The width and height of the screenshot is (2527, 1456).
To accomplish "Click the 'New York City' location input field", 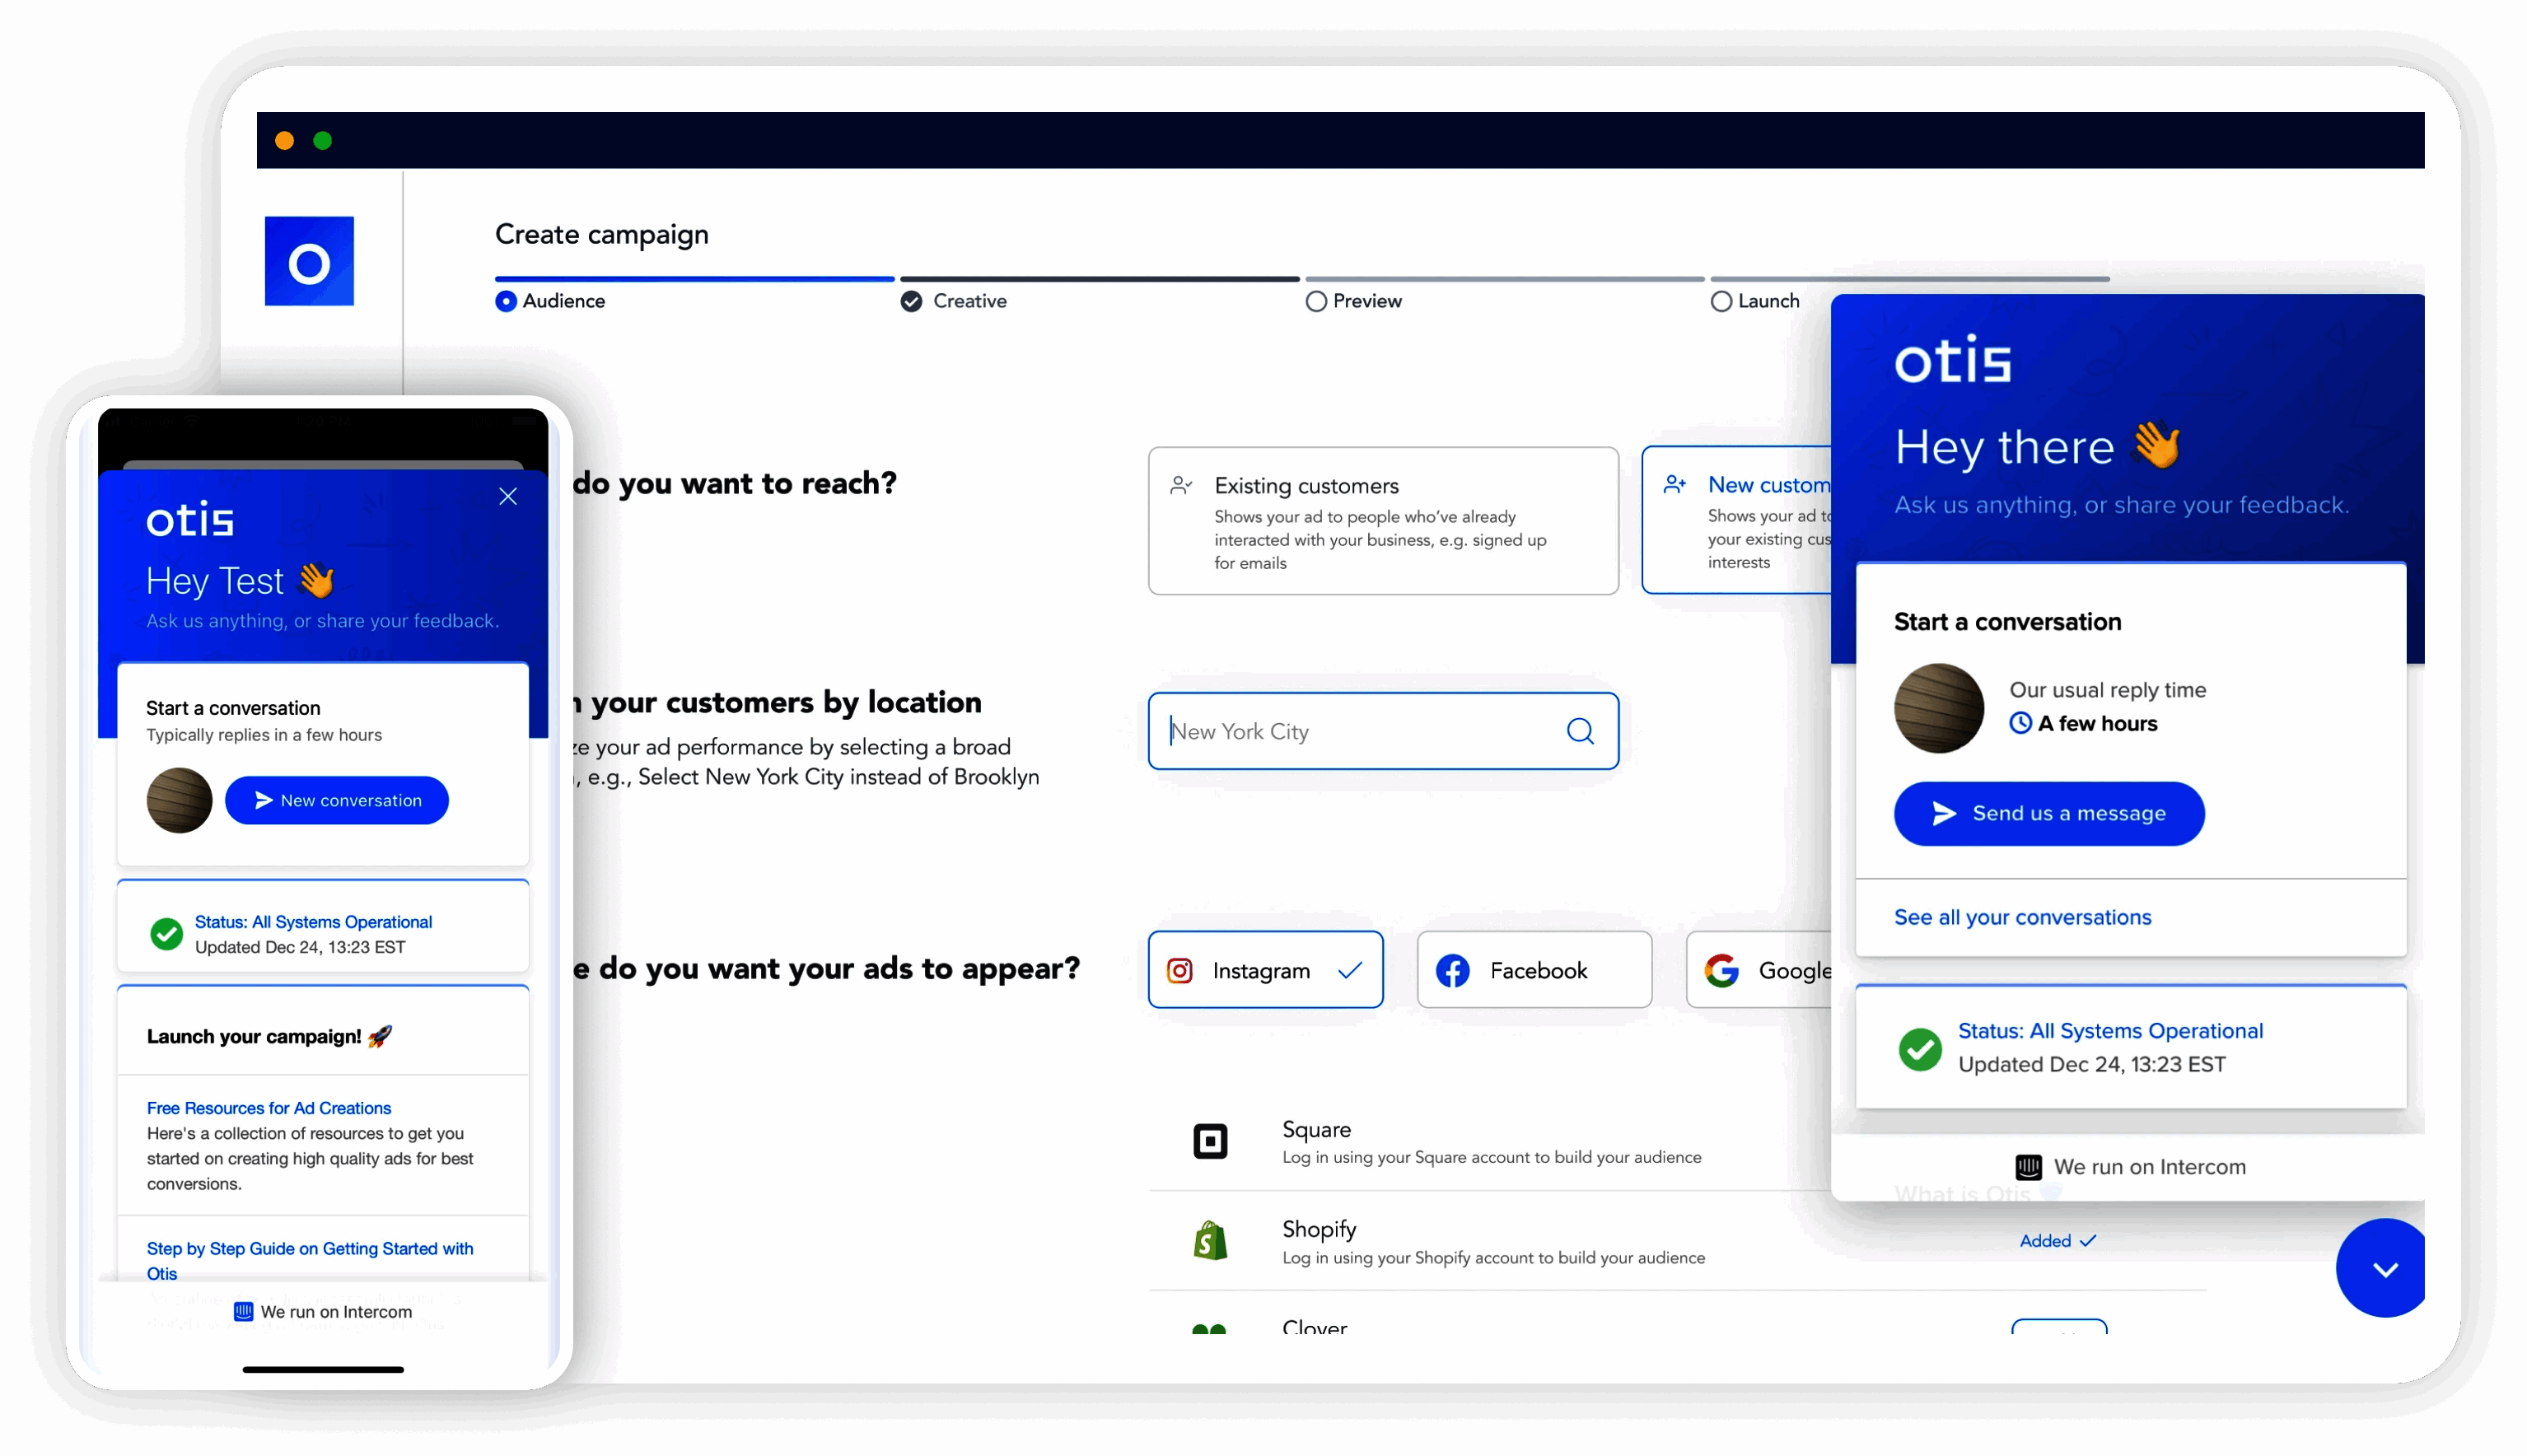I will click(1350, 731).
